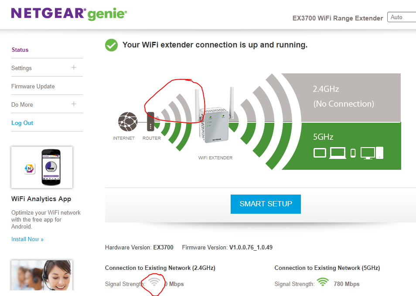Image resolution: width=416 pixels, height=296 pixels.
Task: Click Connection to Existing Network (2.4GHz) heading
Action: coord(160,268)
